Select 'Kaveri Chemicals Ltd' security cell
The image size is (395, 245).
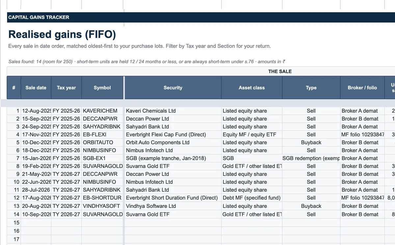point(173,111)
